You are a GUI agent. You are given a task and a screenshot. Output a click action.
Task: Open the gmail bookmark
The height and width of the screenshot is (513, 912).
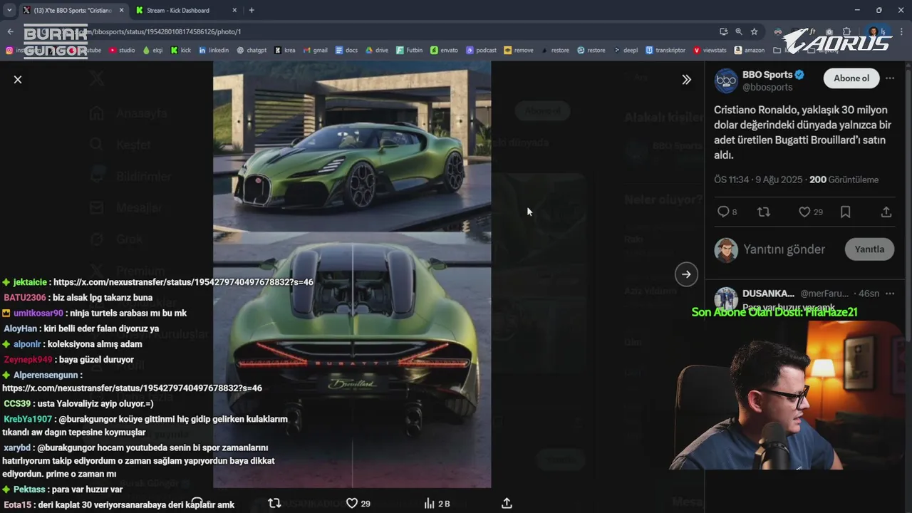click(x=316, y=50)
